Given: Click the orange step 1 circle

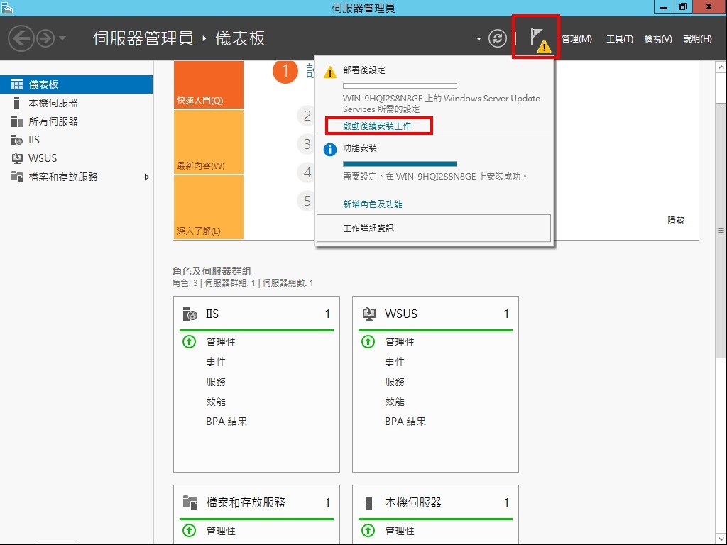Looking at the screenshot, I should coord(285,72).
